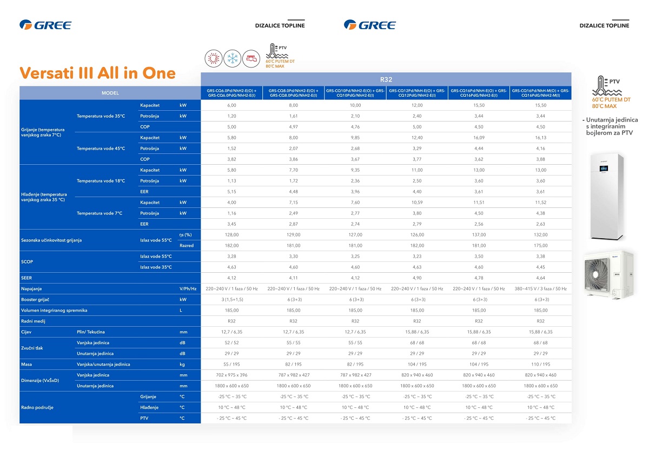
Task: Click the GRS-CQ10Pd/NhH2-E(O) model column header
Action: (x=355, y=93)
